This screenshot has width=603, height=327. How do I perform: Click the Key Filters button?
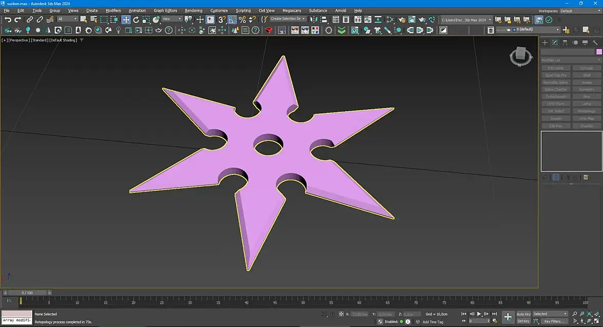(554, 321)
